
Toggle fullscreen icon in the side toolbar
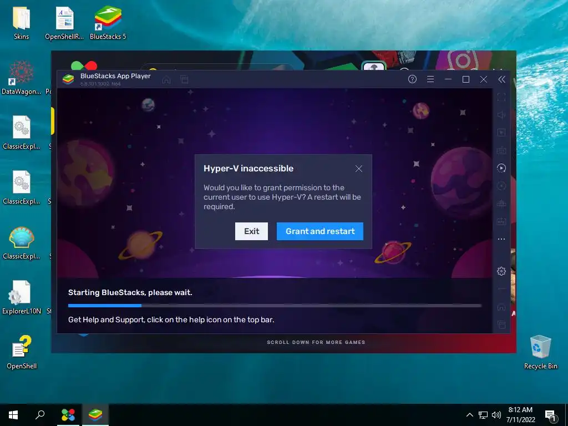[501, 97]
